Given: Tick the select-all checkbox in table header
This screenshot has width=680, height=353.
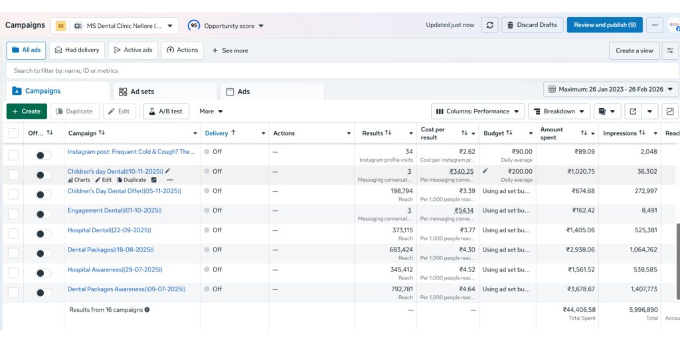Looking at the screenshot, I should 13,133.
